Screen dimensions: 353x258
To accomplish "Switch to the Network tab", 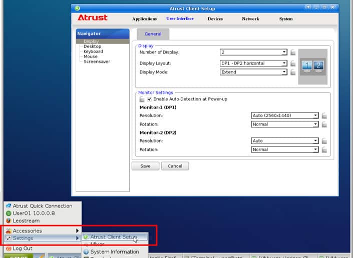I will pyautogui.click(x=250, y=19).
